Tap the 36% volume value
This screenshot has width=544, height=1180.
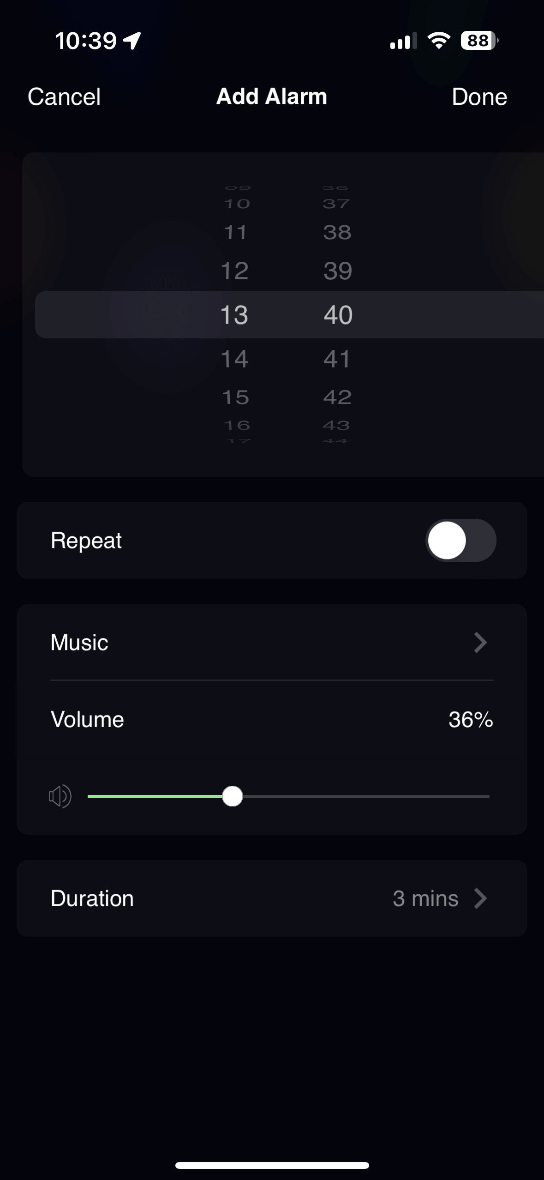(471, 719)
